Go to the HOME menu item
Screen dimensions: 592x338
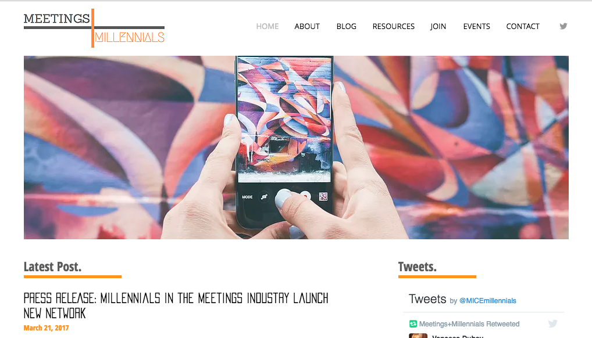[x=268, y=26]
